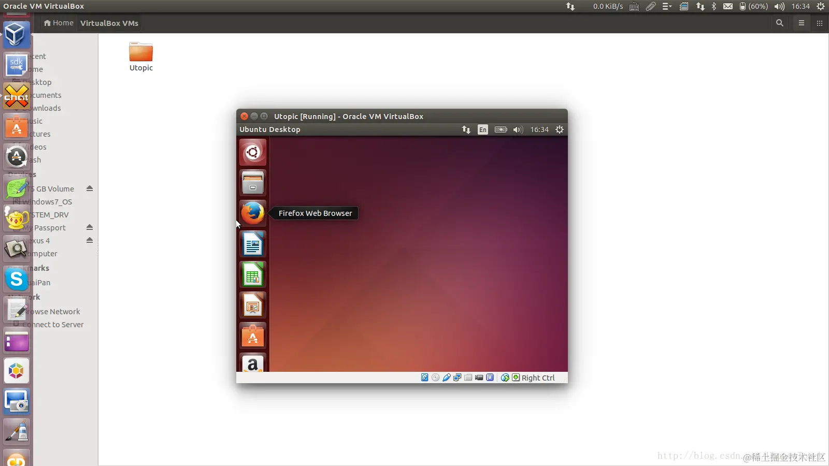Open the guest Files manager launcher icon

coord(253,183)
